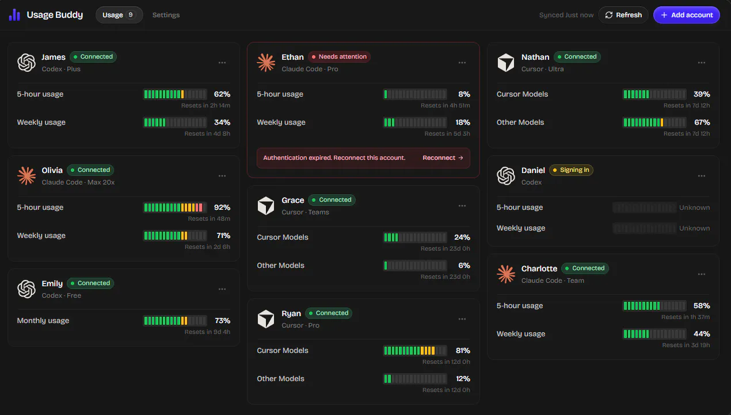The height and width of the screenshot is (415, 731).
Task: Click the 'Codex · Plus' plan label
Action: click(61, 69)
